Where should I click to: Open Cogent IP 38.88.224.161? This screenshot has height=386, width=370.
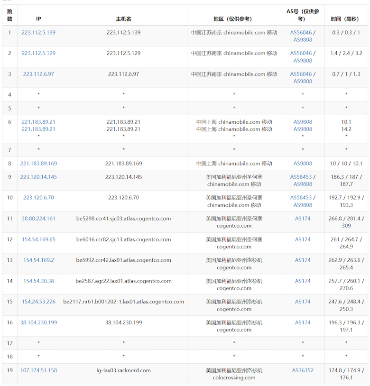click(38, 219)
